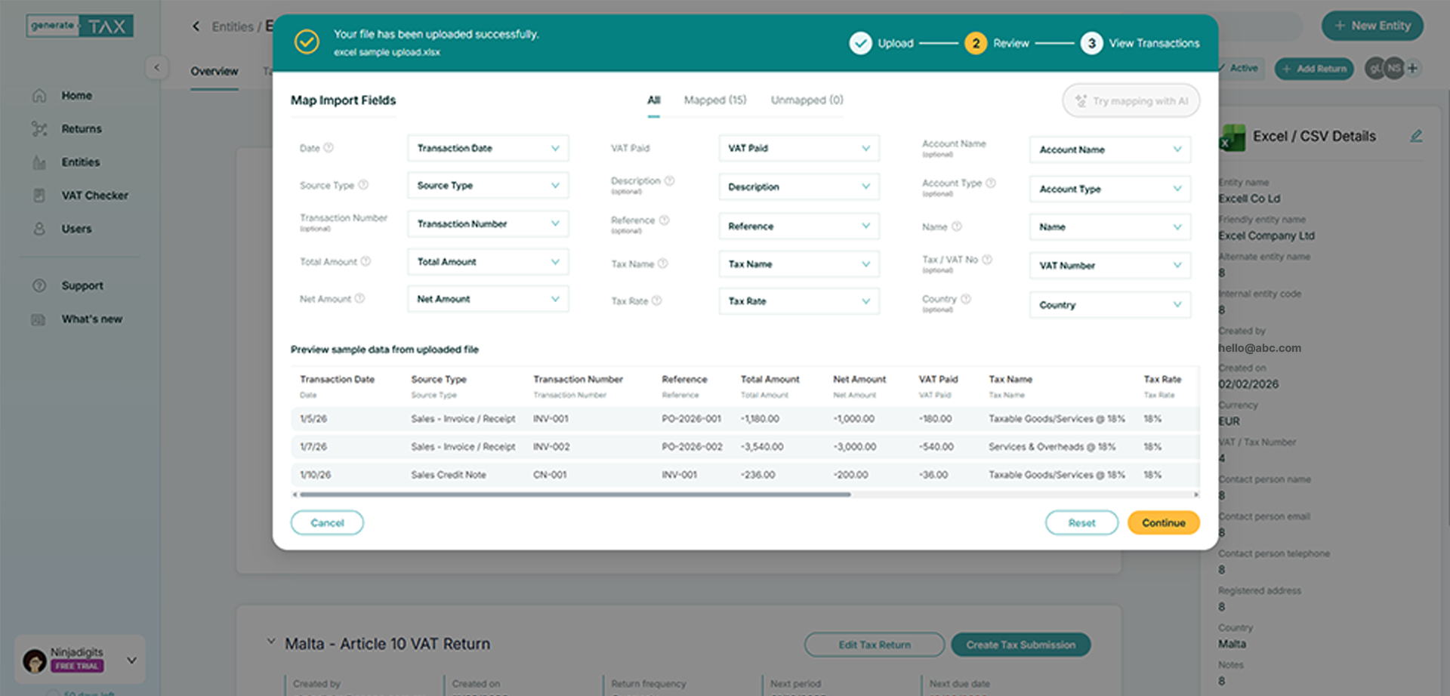
Task: Open the Country mapping dropdown
Action: coord(1110,305)
